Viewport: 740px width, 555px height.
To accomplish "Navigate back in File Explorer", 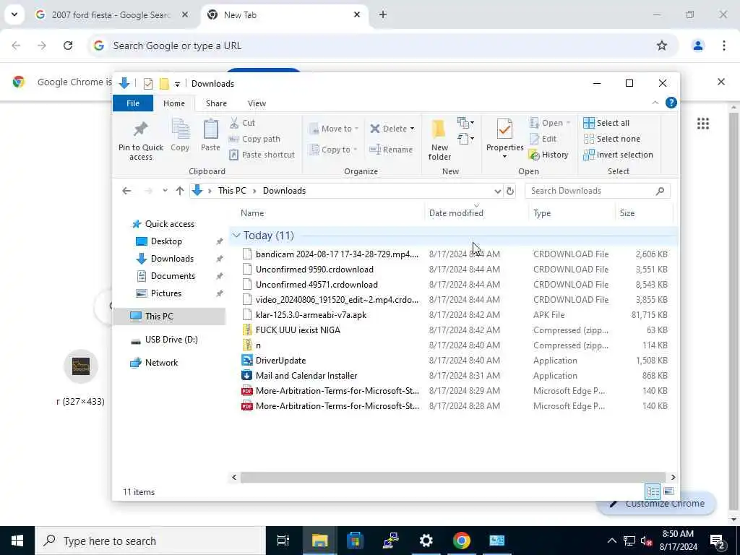I will point(126,191).
